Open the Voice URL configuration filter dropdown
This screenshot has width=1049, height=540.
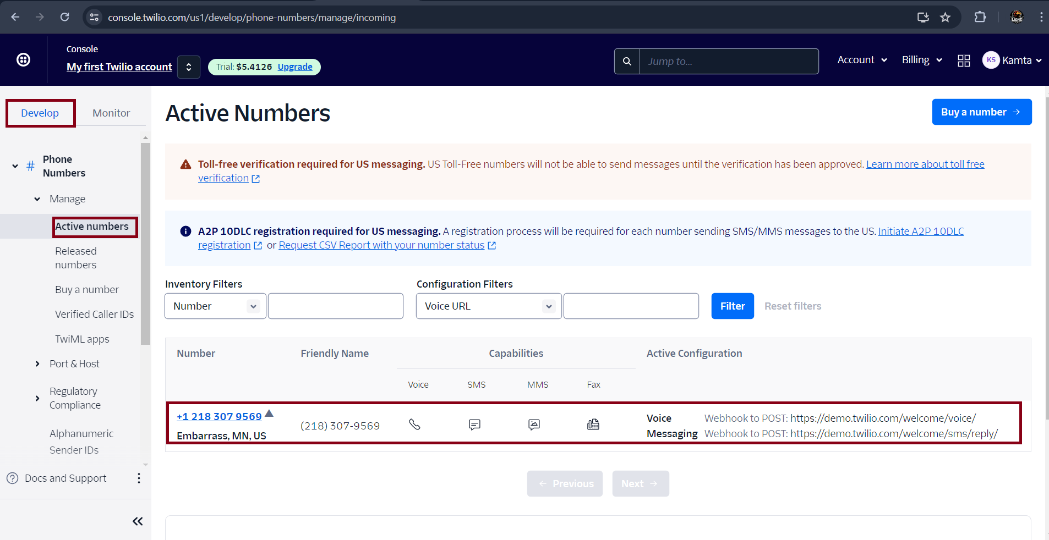click(488, 306)
